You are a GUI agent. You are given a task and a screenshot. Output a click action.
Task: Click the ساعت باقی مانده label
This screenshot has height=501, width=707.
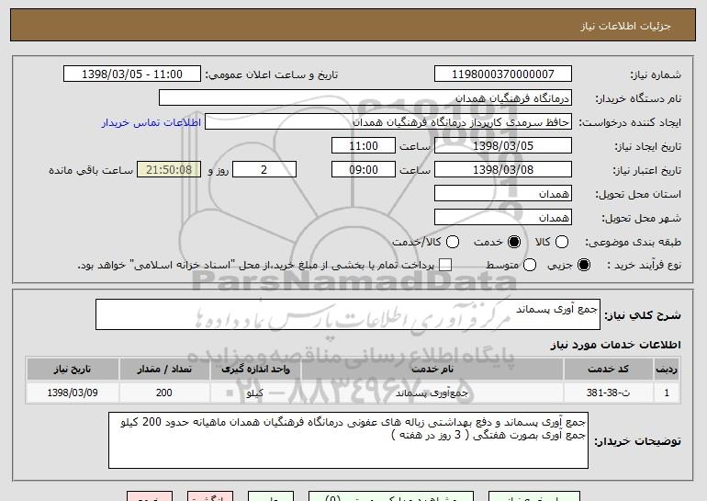point(91,170)
